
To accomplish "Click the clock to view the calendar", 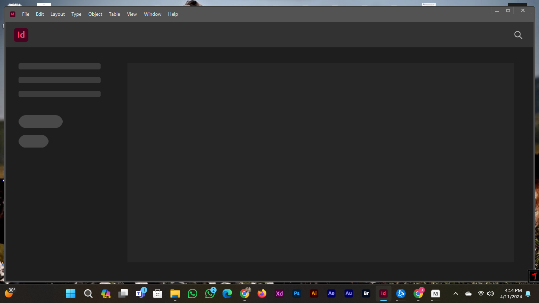I will pyautogui.click(x=512, y=294).
